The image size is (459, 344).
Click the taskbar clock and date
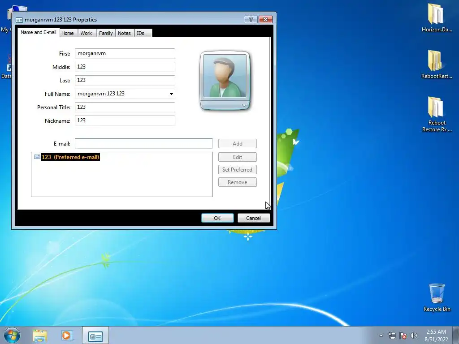[436, 335]
